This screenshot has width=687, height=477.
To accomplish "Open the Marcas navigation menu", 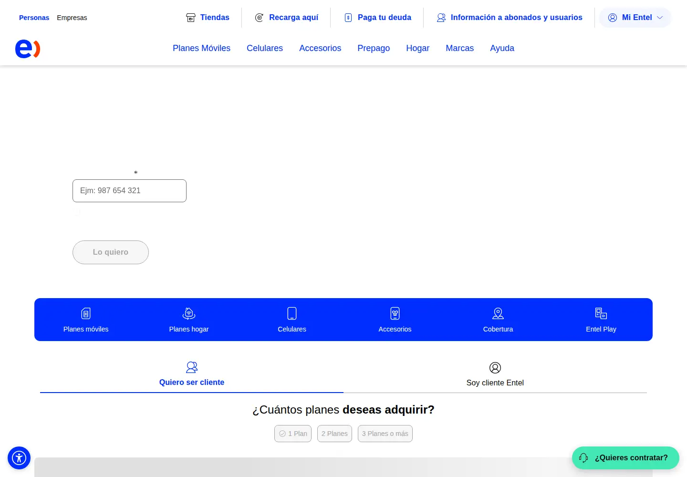I will pos(460,48).
